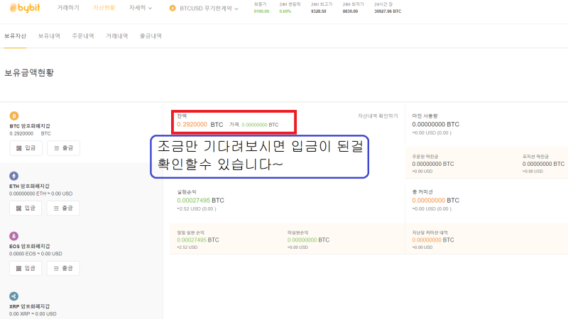Click 입금 under the EOS wallet
Viewport: 568px width, 319px height.
tap(26, 268)
